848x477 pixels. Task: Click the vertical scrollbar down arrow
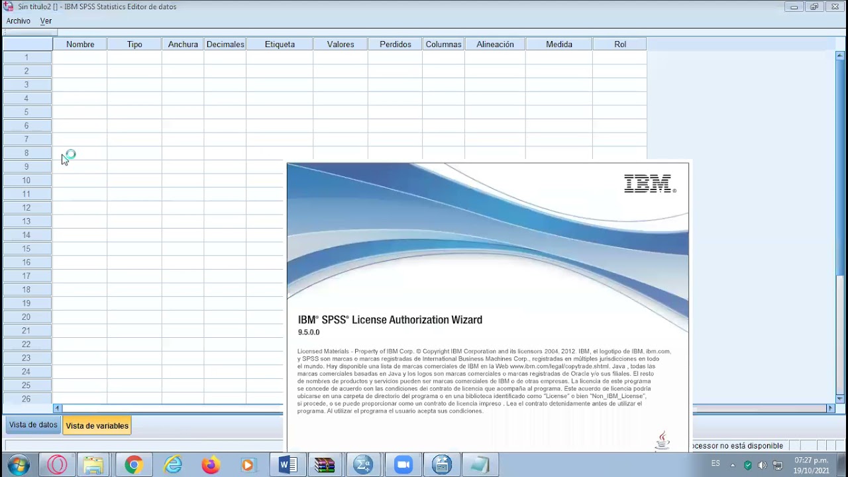pyautogui.click(x=840, y=399)
